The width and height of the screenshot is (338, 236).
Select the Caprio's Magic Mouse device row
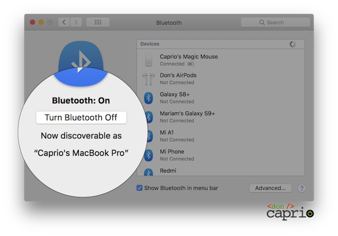[221, 60]
